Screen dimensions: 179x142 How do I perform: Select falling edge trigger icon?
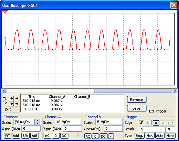[x=148, y=123]
